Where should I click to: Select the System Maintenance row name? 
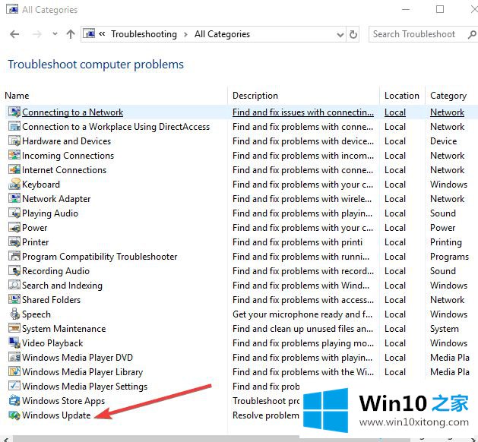[64, 329]
